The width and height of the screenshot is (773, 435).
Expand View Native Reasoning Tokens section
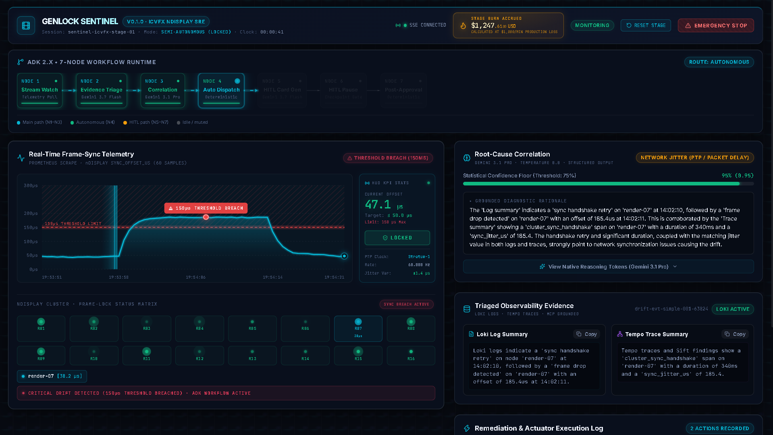point(608,266)
